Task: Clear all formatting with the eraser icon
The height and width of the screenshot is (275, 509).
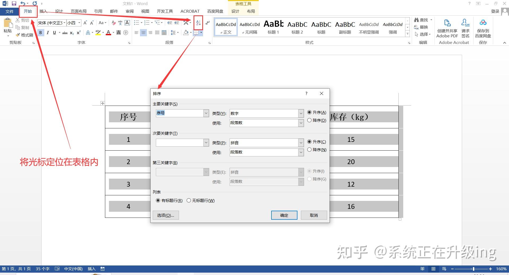Action: 113,23
